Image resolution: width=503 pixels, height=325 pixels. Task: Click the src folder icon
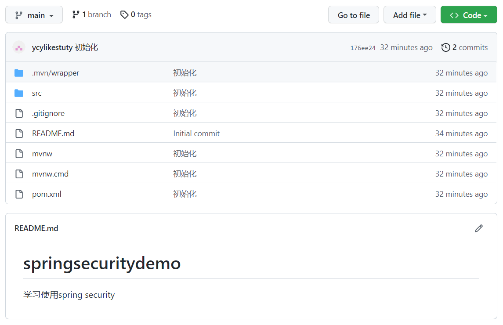(19, 93)
